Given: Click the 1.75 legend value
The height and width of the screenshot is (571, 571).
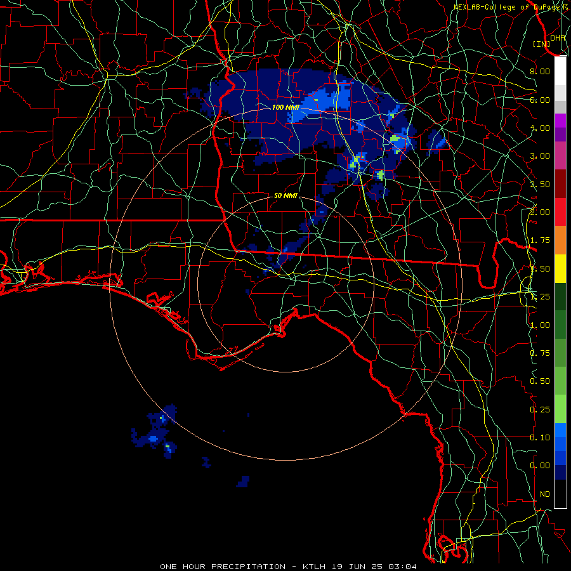Looking at the screenshot, I should coord(540,240).
